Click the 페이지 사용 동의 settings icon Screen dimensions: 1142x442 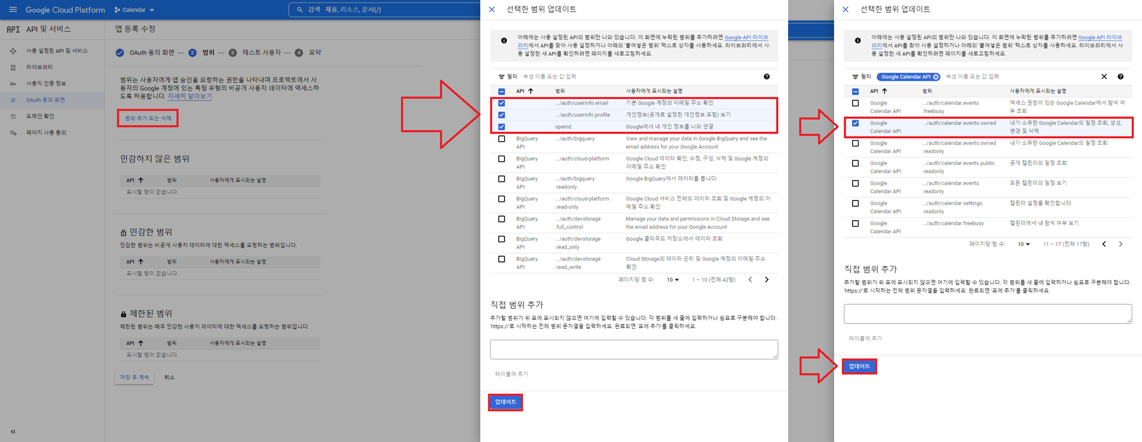click(13, 132)
